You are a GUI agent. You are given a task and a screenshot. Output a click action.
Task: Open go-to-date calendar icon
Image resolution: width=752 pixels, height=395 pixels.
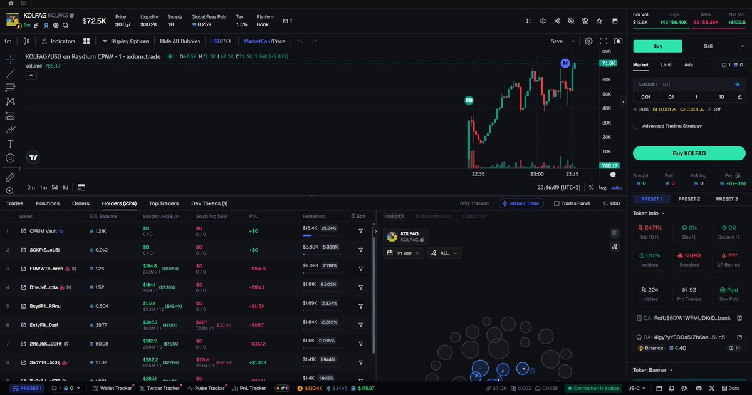pos(81,187)
